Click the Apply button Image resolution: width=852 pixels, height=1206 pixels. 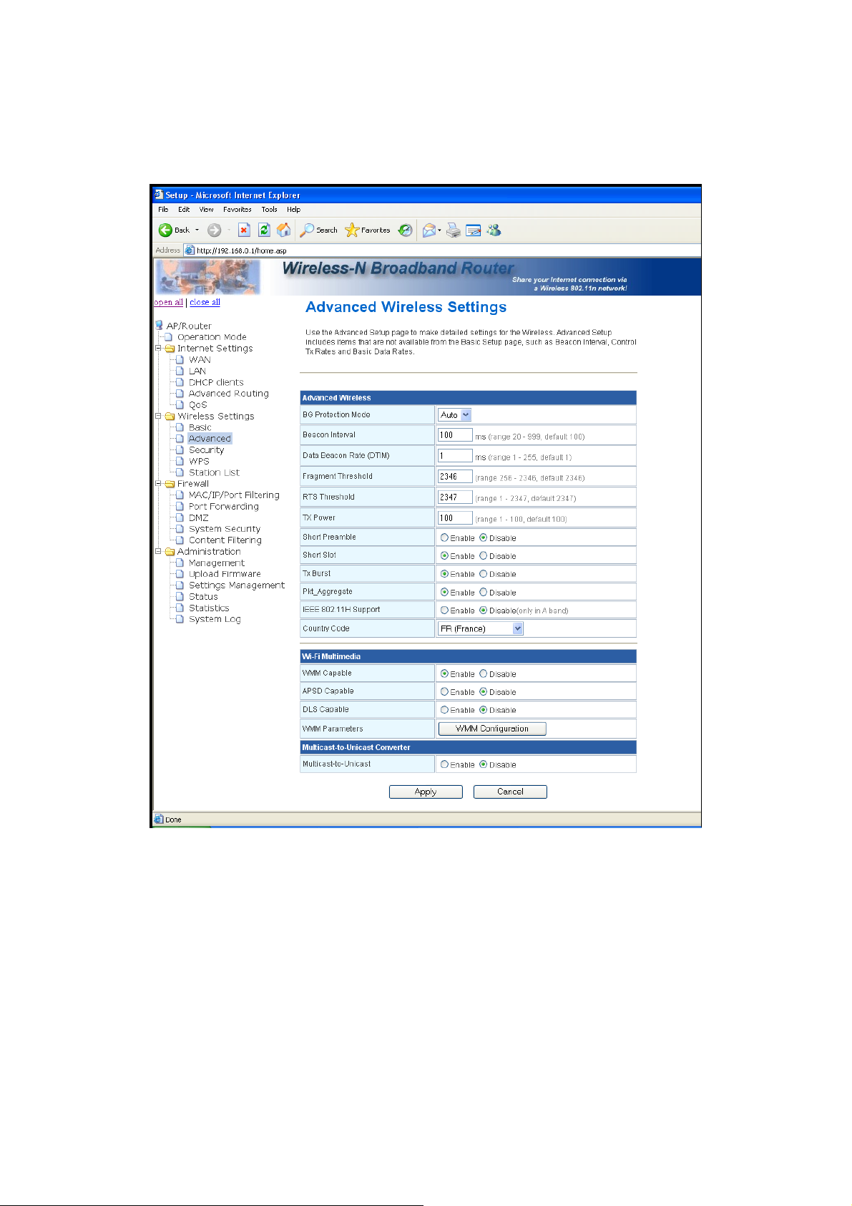tap(426, 792)
